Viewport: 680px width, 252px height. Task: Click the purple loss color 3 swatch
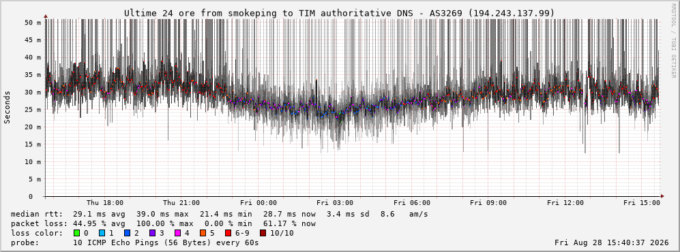153,234
